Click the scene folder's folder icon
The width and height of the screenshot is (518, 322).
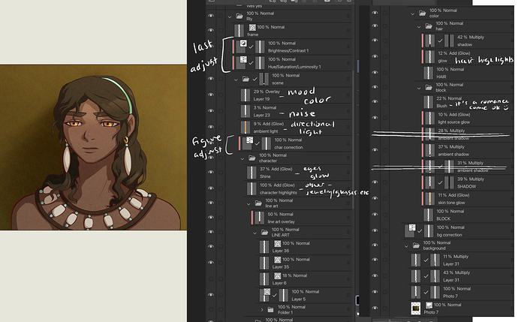pyautogui.click(x=245, y=78)
